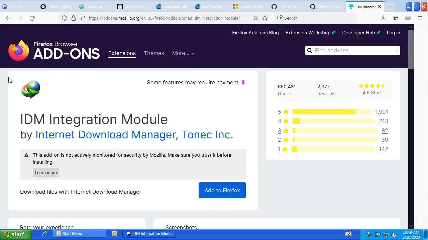Click the Firefox Add-ons logo

tap(54, 50)
